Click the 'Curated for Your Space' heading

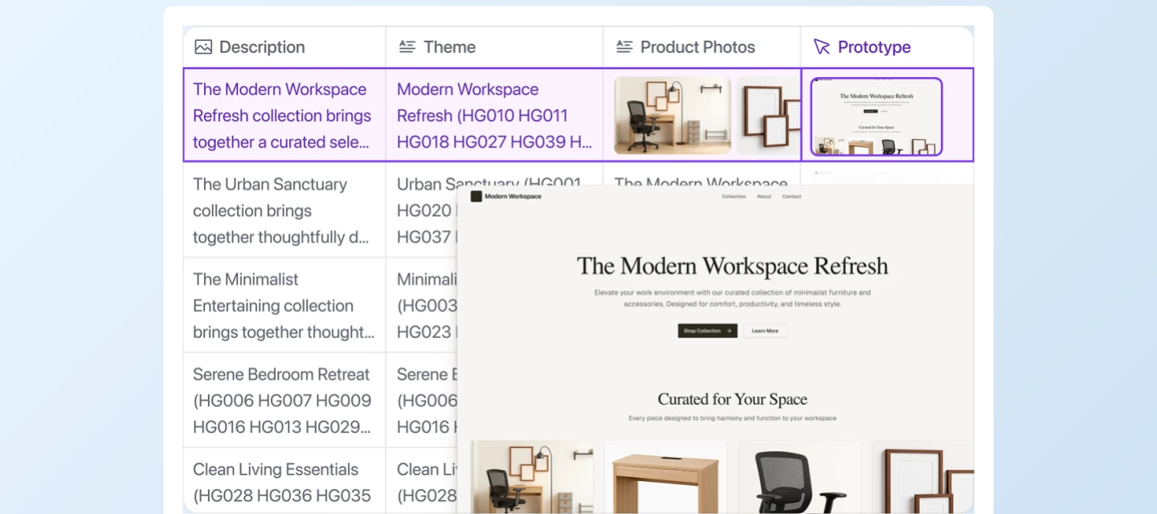733,399
